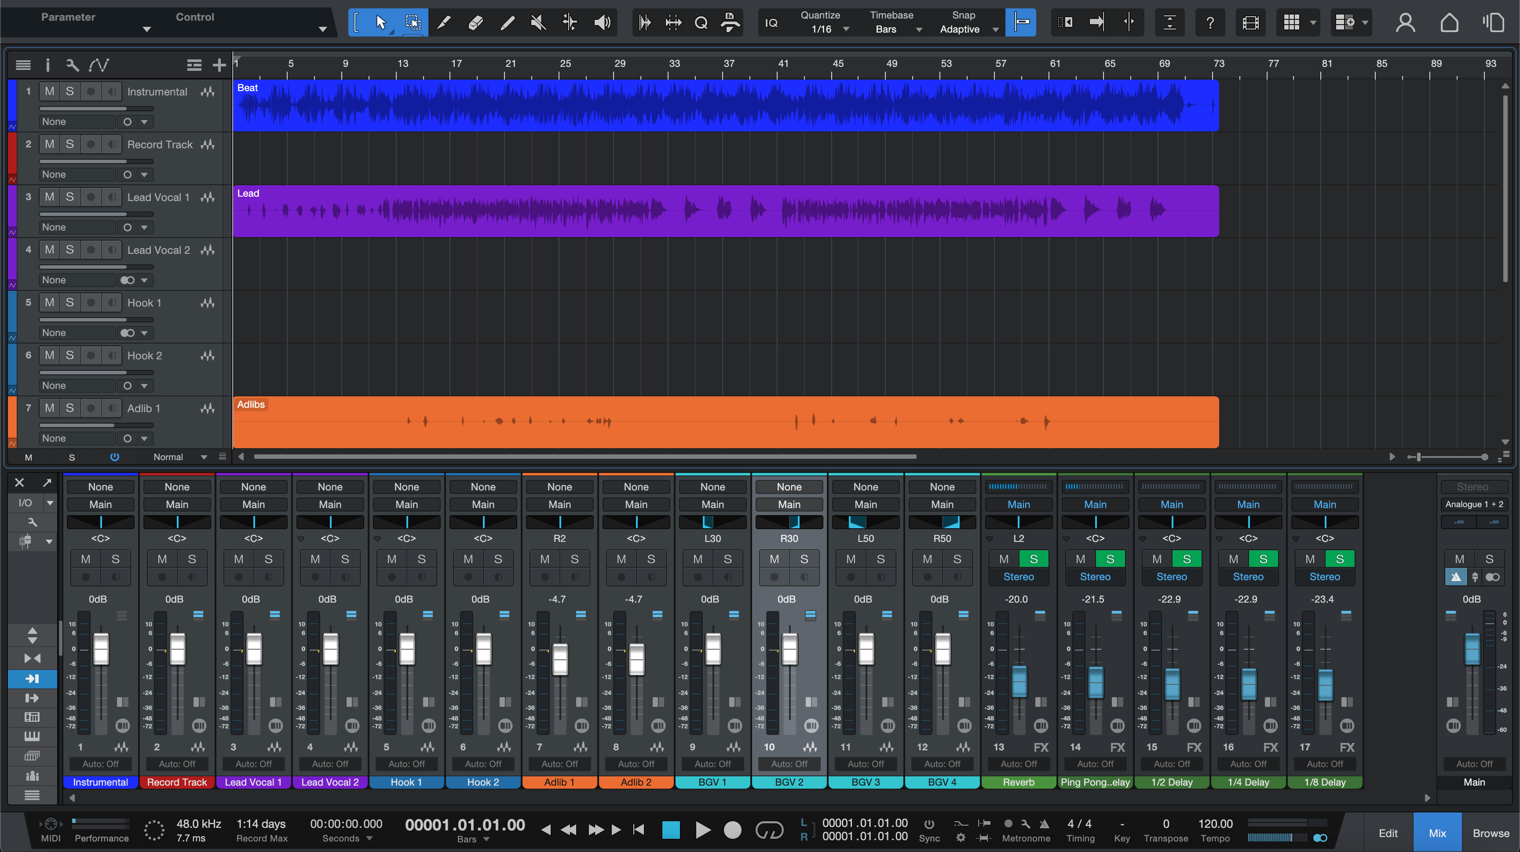The height and width of the screenshot is (852, 1520).
Task: Select the Listen tool speaker icon
Action: click(602, 22)
